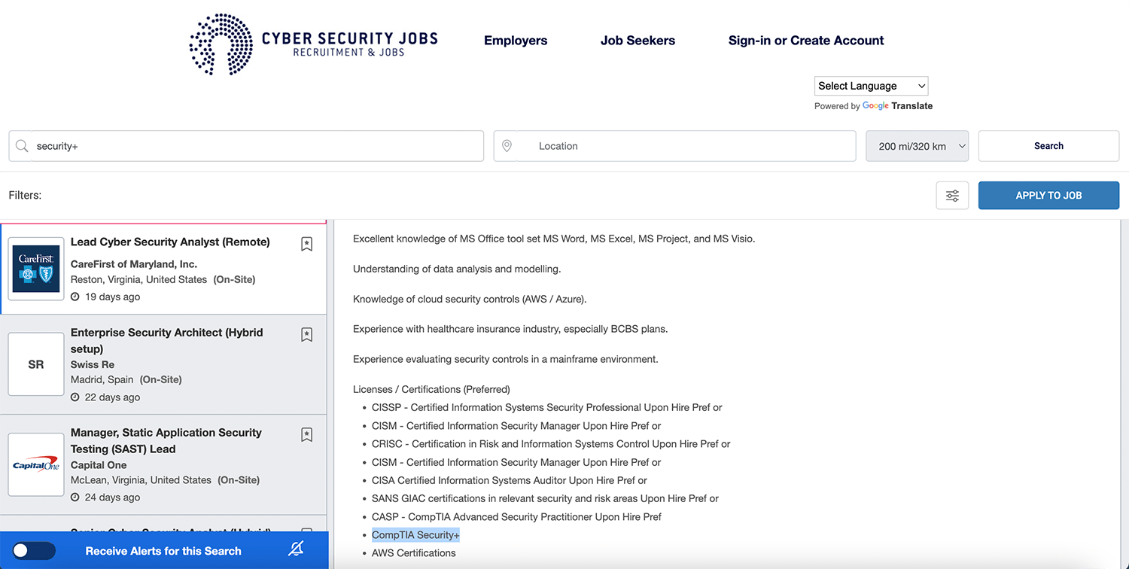Bookmark the Enterprise Security Architect job
1129x569 pixels.
pyautogui.click(x=306, y=334)
